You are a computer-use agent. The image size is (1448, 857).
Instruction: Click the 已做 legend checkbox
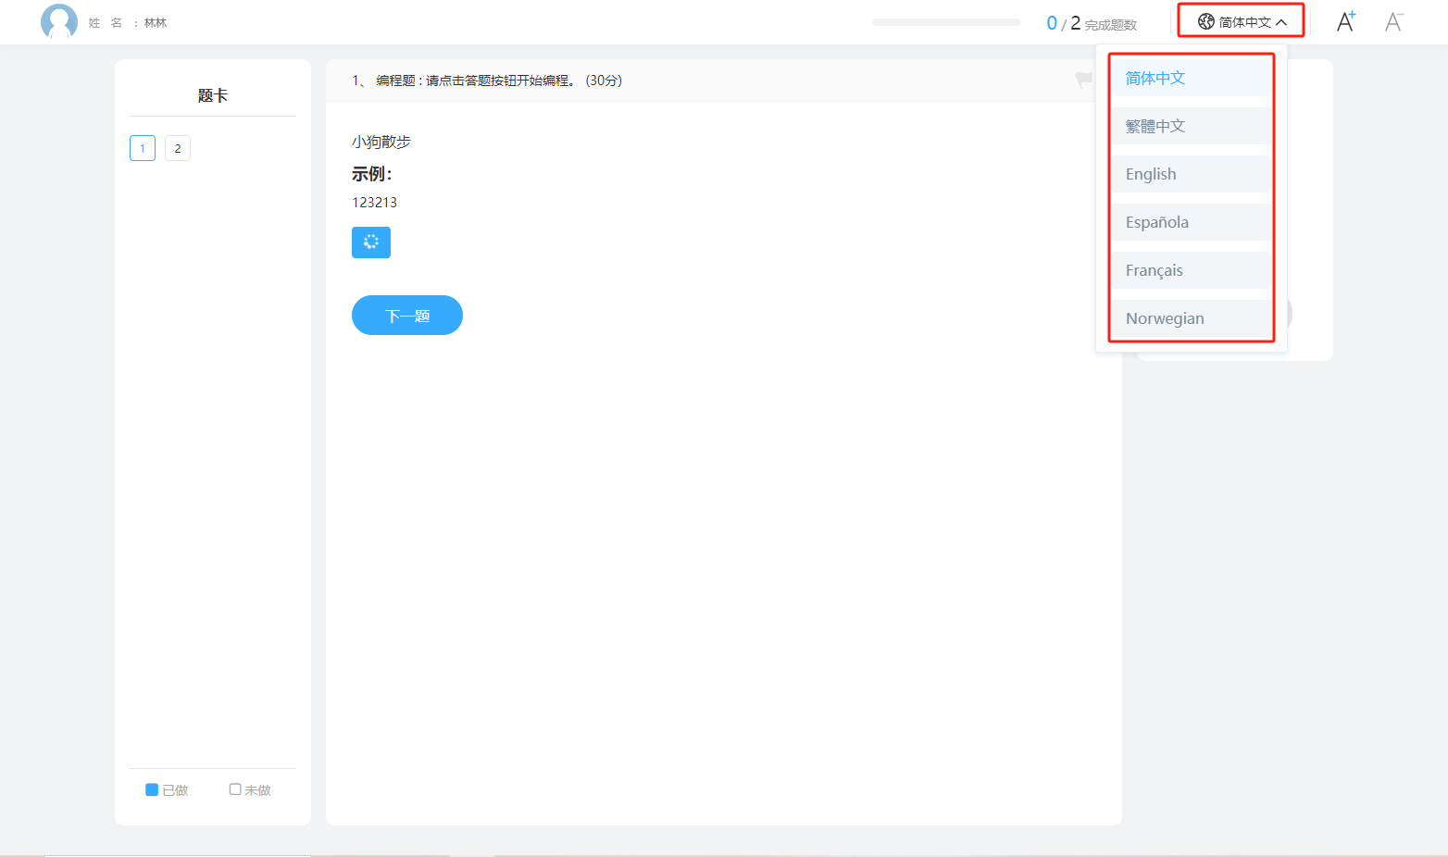(x=152, y=789)
